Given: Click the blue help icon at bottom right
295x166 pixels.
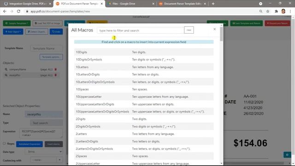Looking at the screenshot, I should pos(287,155).
